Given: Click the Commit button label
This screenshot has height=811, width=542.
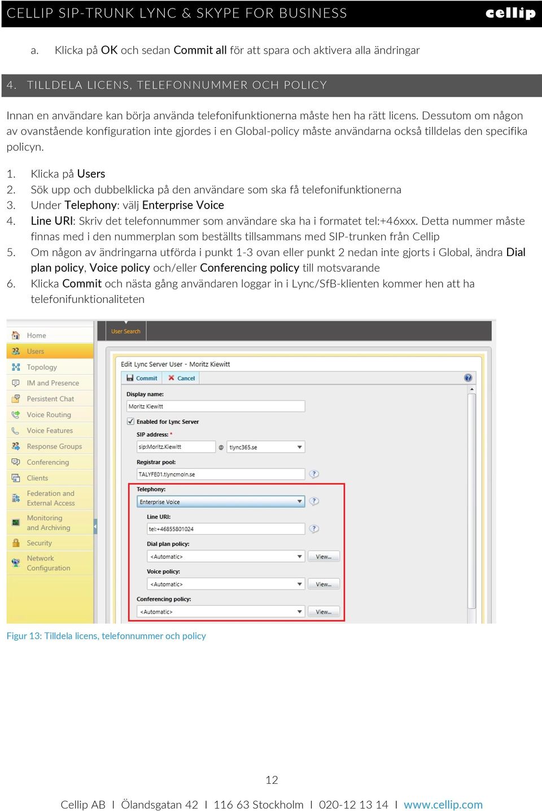Looking at the screenshot, I should (146, 378).
